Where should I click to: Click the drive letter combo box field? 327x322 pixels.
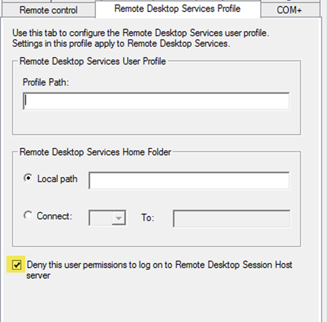tap(101, 218)
